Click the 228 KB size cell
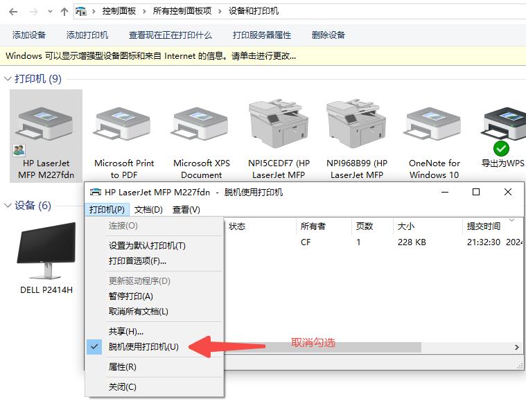The height and width of the screenshot is (401, 526). tap(412, 242)
